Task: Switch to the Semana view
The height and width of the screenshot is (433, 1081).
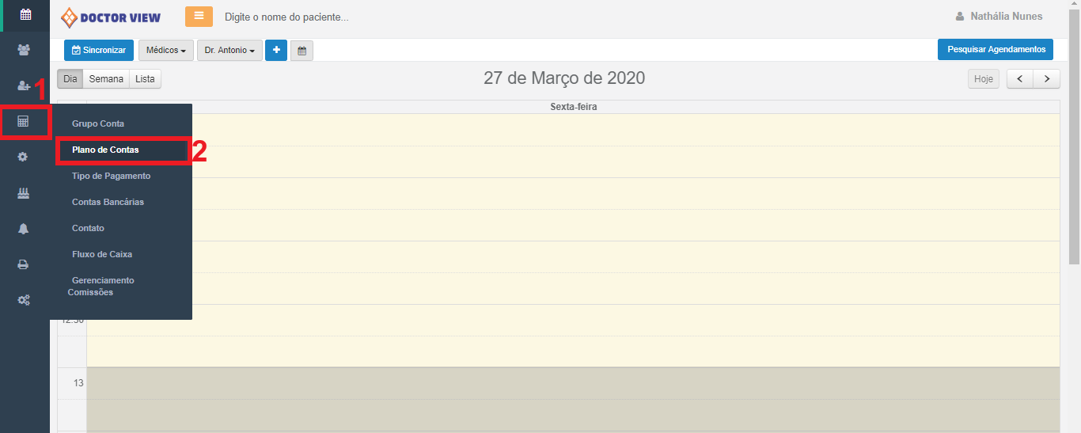Action: pos(106,79)
